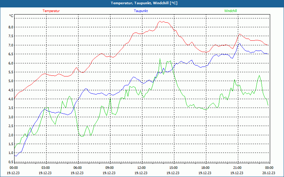Viewport: 284px width, 177px height.
Task: Click the dew point peak near 21:00
Action: click(x=240, y=43)
